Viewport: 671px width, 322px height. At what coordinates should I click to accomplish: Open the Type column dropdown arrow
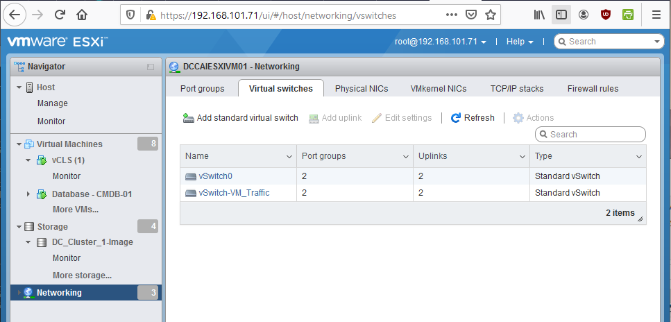[x=639, y=157]
